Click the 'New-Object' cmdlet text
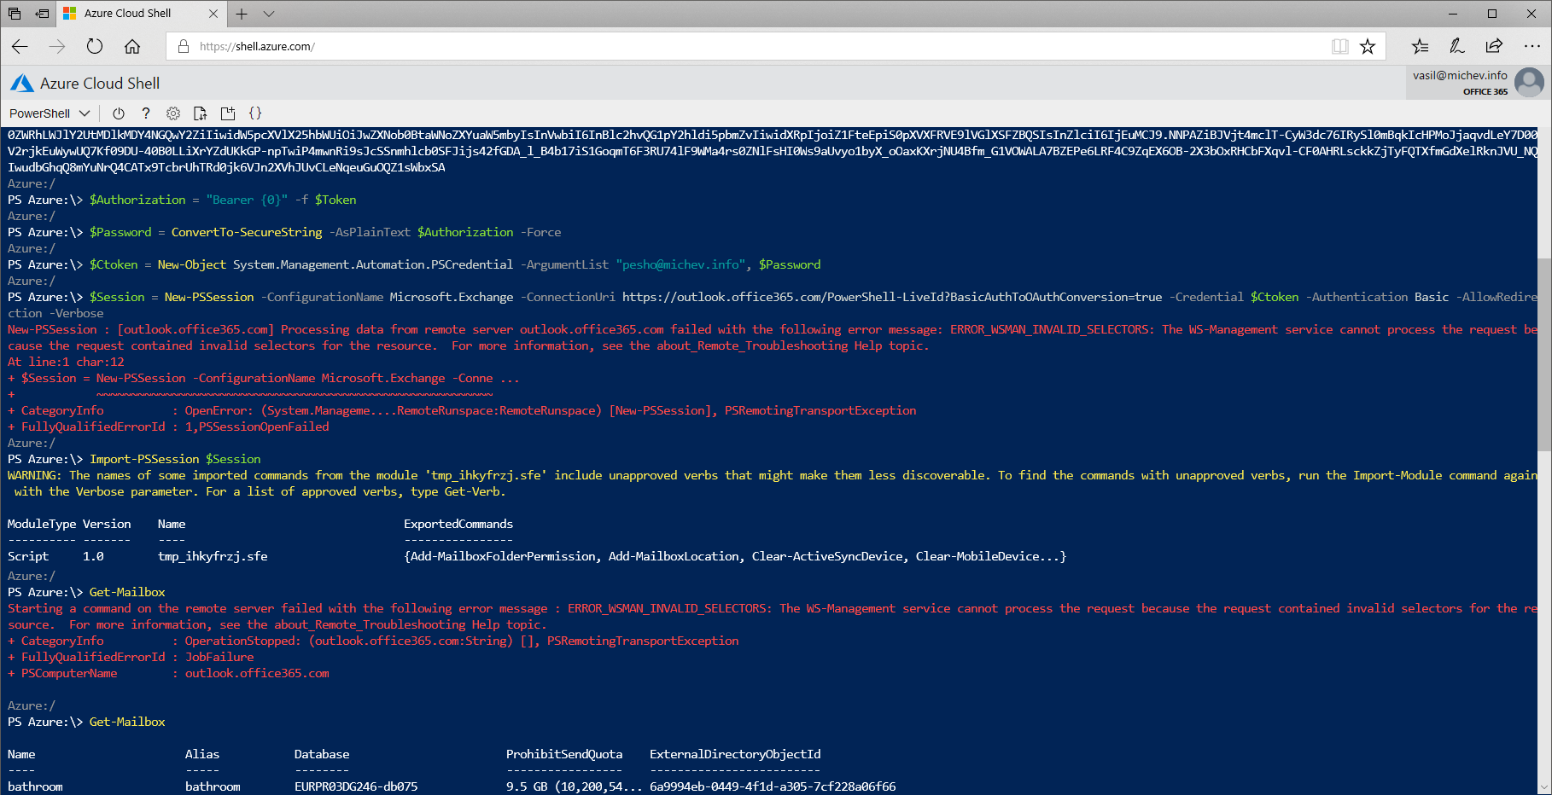Viewport: 1552px width, 795px height. click(192, 264)
